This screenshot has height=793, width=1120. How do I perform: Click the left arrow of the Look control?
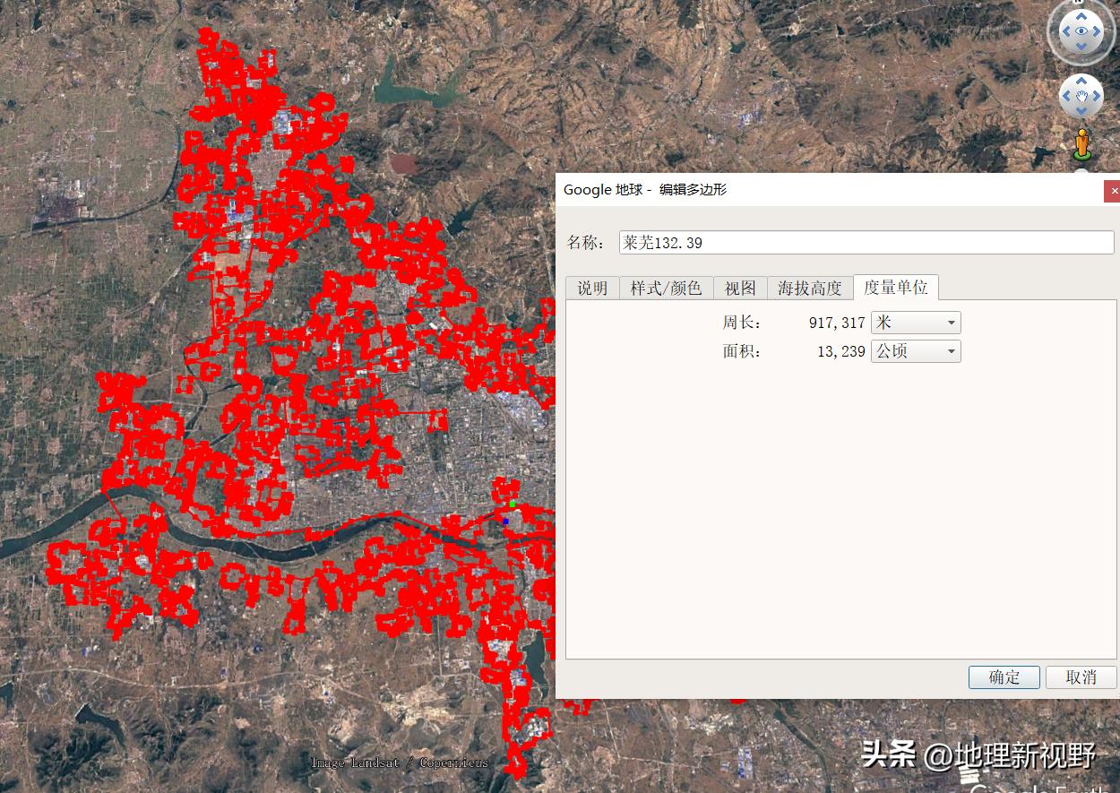pos(1066,30)
